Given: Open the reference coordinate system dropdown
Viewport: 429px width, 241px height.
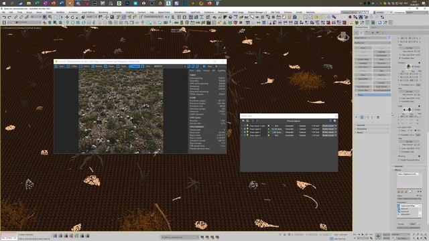Looking at the screenshot, I should (x=91, y=17).
